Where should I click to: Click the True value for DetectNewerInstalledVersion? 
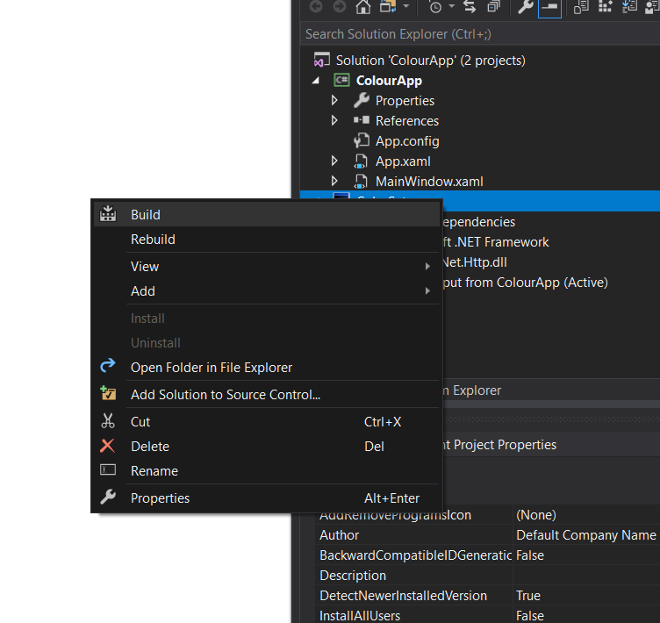click(x=586, y=596)
